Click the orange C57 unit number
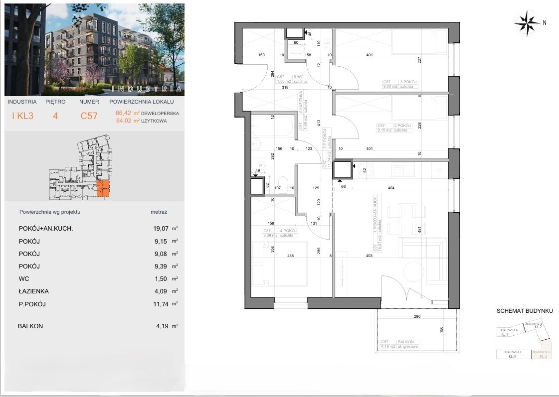The height and width of the screenshot is (397, 559). pyautogui.click(x=89, y=117)
